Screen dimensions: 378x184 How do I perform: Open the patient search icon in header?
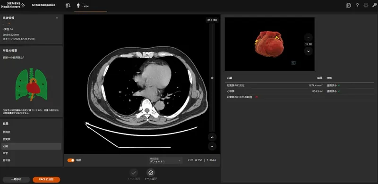coord(68,5)
